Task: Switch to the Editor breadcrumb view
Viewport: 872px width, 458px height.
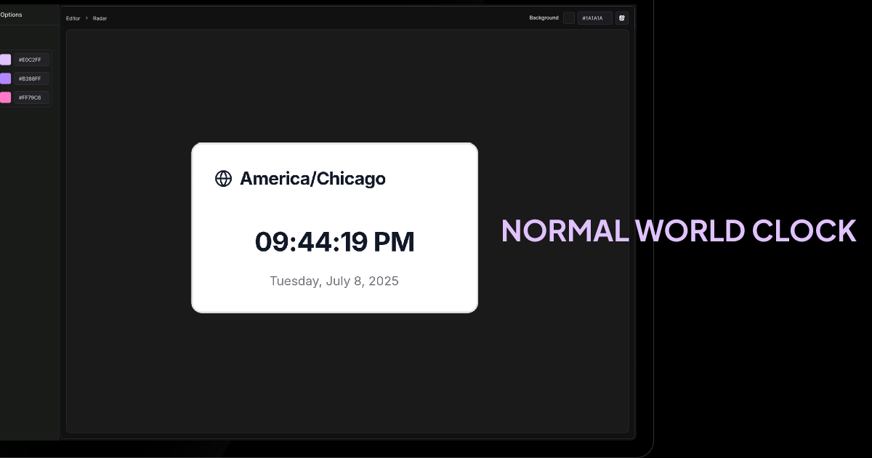Action: 73,18
